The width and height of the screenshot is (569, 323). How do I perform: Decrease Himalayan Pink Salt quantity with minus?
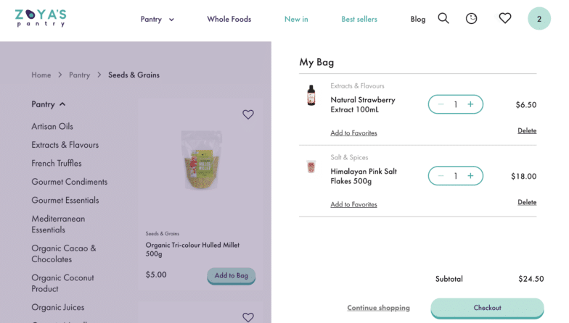[x=441, y=175]
